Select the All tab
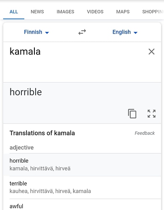Image resolution: width=164 pixels, height=210 pixels. (x=14, y=12)
